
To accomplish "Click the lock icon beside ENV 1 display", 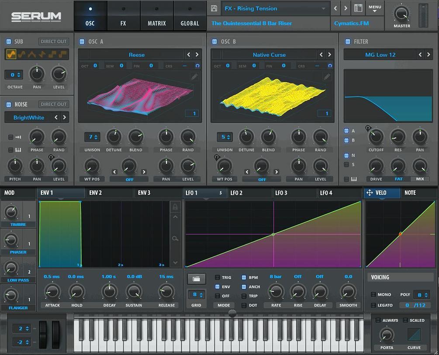I will 175,206.
